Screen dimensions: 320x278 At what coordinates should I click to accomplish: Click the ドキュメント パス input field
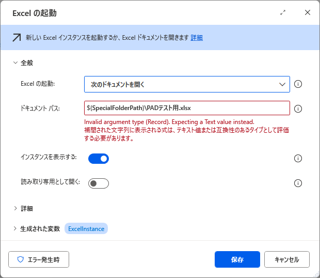tap(187, 108)
